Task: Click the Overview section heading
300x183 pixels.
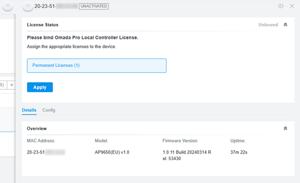Action: pos(37,129)
